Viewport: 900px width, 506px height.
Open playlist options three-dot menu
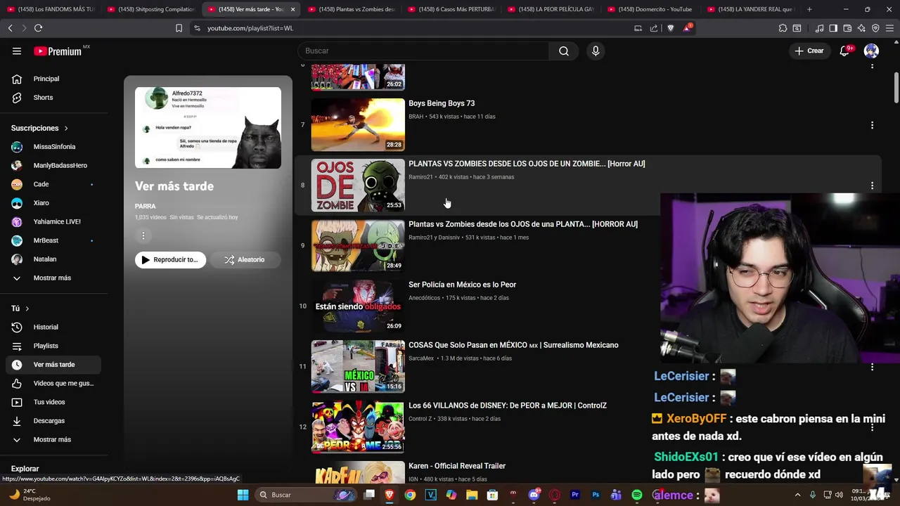(x=143, y=236)
